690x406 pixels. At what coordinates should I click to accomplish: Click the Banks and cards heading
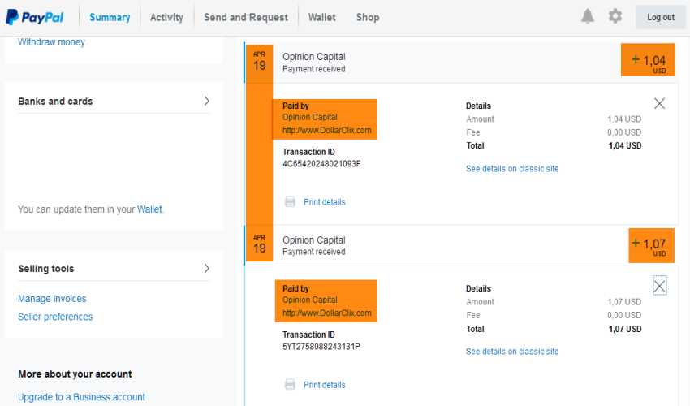click(55, 101)
